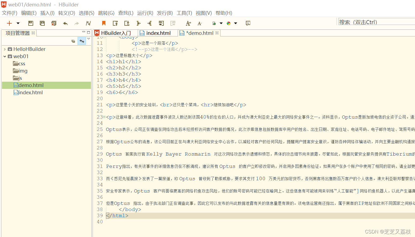The height and width of the screenshot is (237, 415).
Task: Select the img folder
Action: [x=20, y=71]
